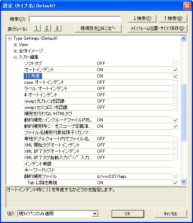Set display level to 1

coord(37,28)
